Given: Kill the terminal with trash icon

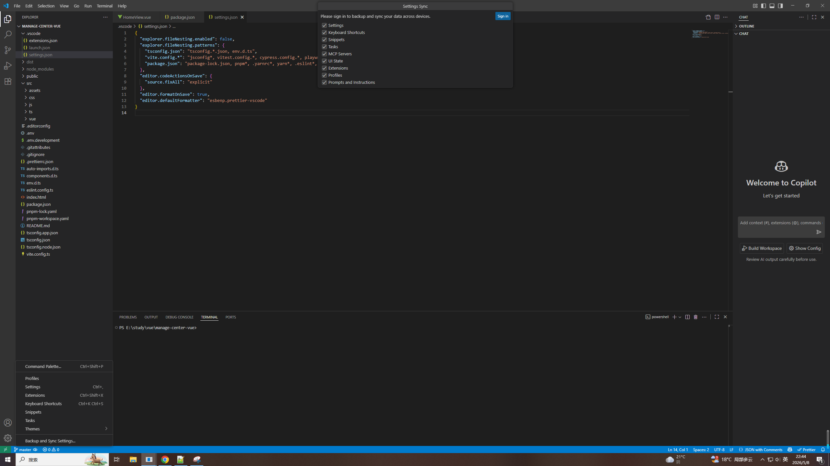Looking at the screenshot, I should click(x=696, y=317).
